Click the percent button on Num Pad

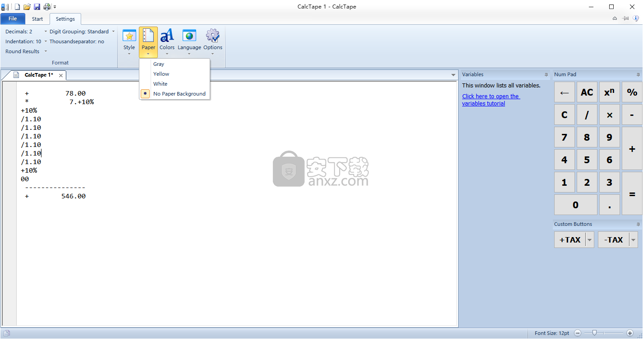(x=632, y=92)
